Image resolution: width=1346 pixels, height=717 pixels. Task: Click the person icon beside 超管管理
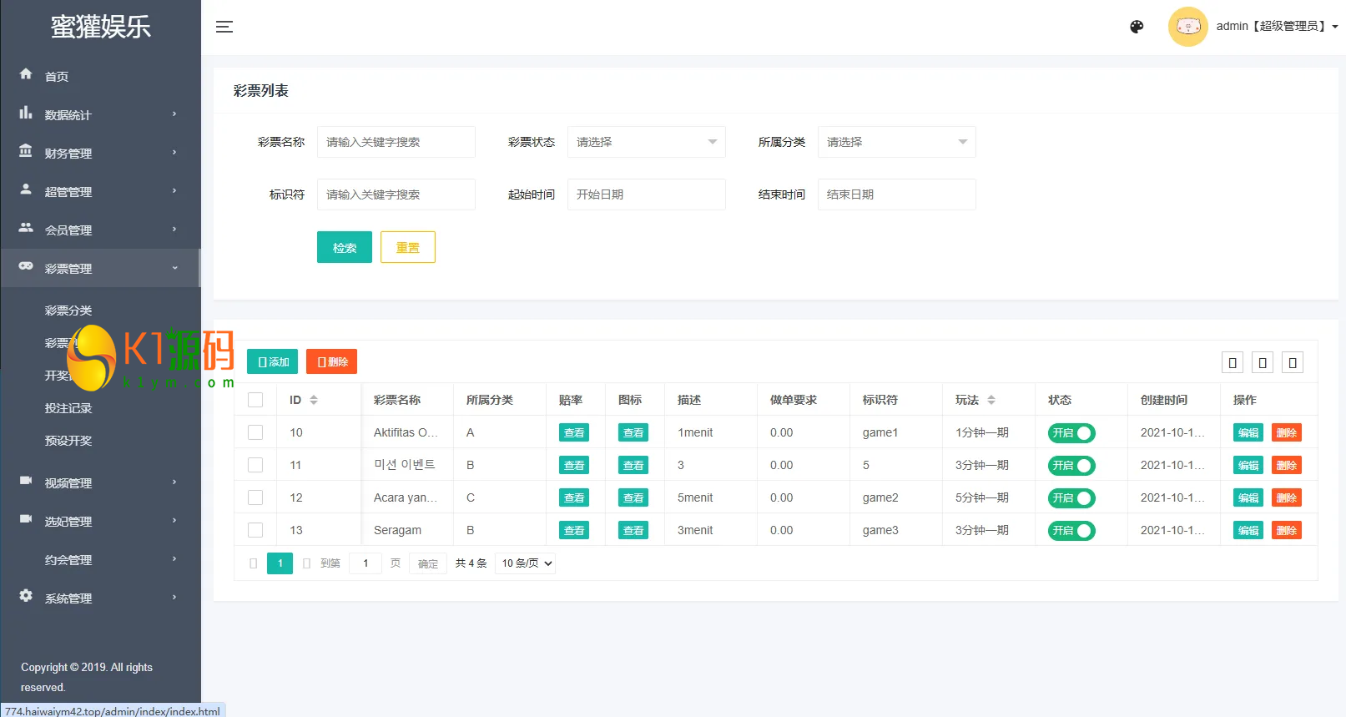pos(26,189)
